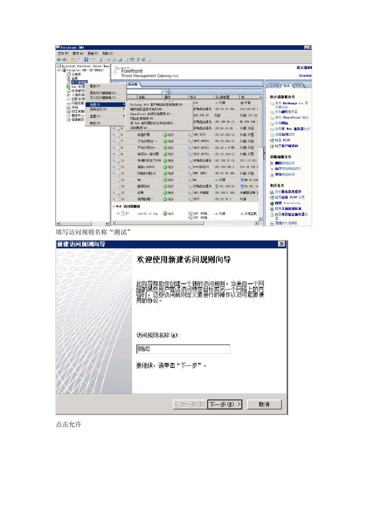Click the blue help question-mark toolbar icon
Viewport: 367px width, 519px height.
click(87, 60)
